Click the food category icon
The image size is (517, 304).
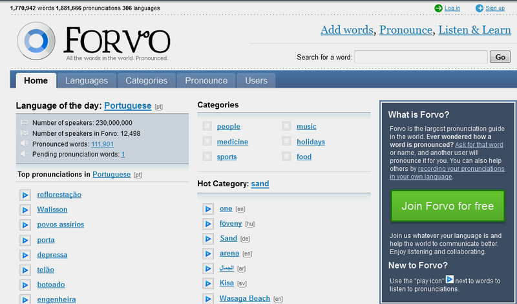[286, 156]
